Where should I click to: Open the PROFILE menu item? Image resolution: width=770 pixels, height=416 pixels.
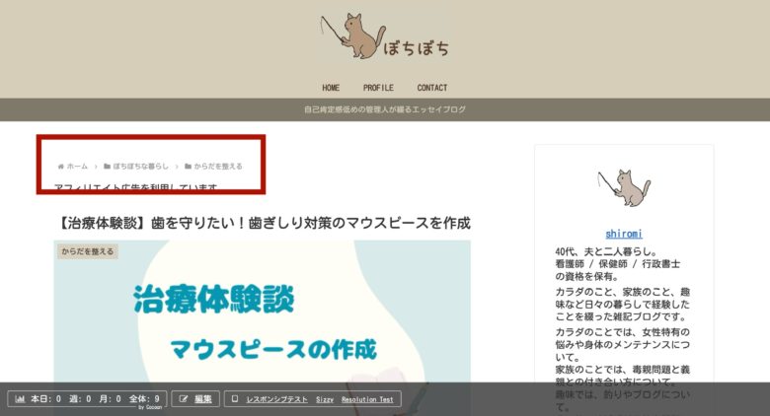click(x=378, y=88)
